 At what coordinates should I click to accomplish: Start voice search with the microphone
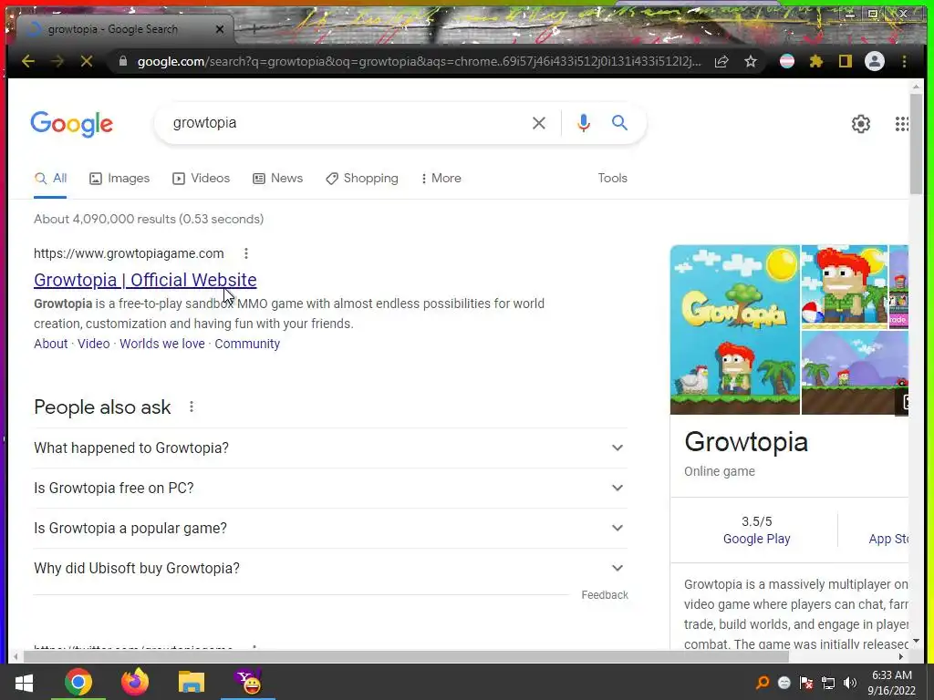pyautogui.click(x=584, y=123)
